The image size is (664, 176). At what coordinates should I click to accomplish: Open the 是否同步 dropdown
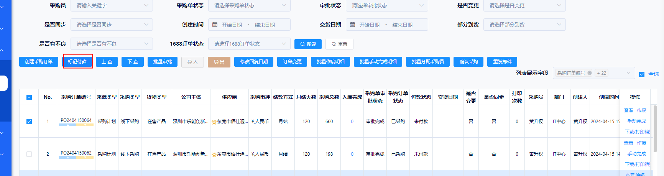pyautogui.click(x=112, y=25)
